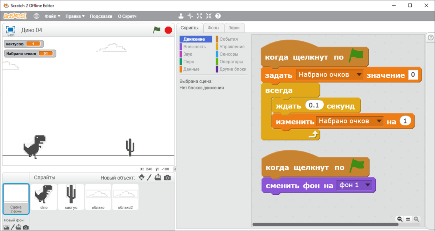Image resolution: width=435 pixels, height=231 pixels.
Task: Open the О Скретч link
Action: 127,16
